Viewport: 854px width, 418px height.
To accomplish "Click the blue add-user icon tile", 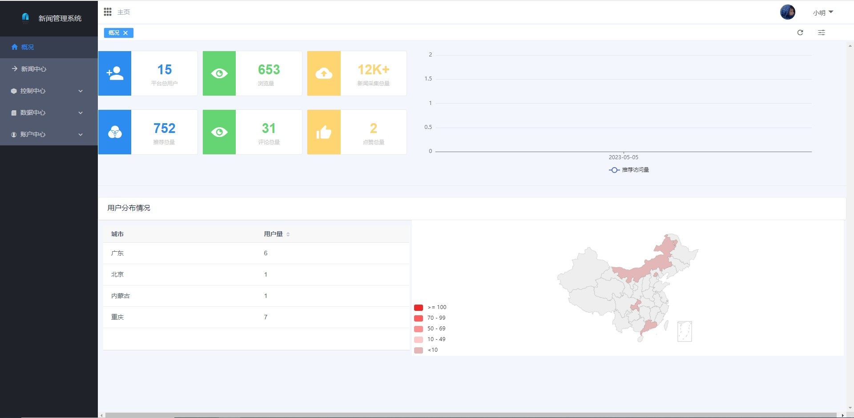I will coord(115,73).
